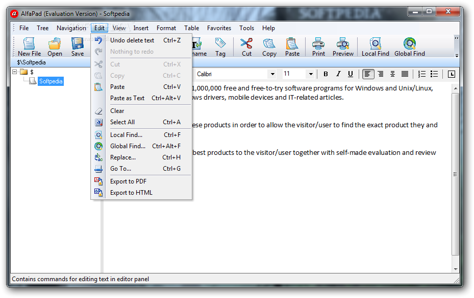The image size is (474, 298).
Task: Open the Insert menu
Action: tap(141, 28)
